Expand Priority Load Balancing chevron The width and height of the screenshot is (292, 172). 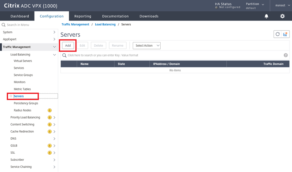(54, 117)
